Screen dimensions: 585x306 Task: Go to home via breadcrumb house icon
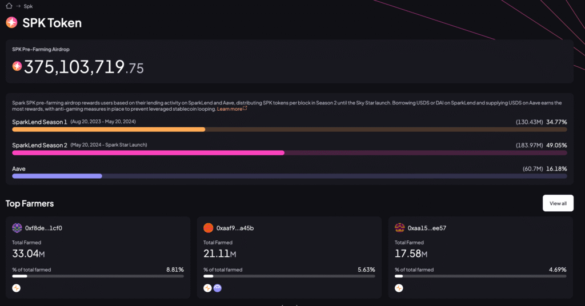click(9, 6)
